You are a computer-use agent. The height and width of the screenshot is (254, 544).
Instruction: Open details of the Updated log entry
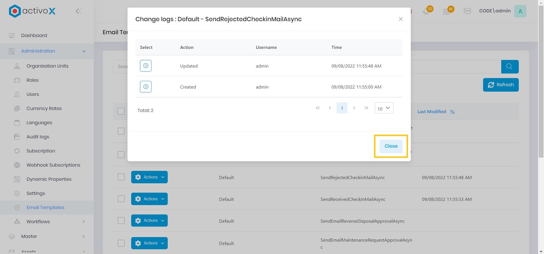click(x=146, y=66)
